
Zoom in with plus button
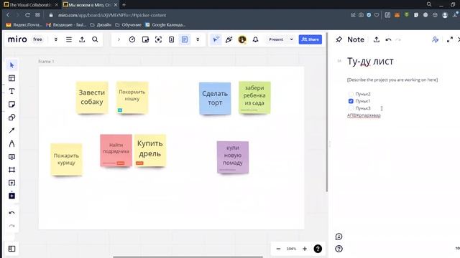point(305,249)
